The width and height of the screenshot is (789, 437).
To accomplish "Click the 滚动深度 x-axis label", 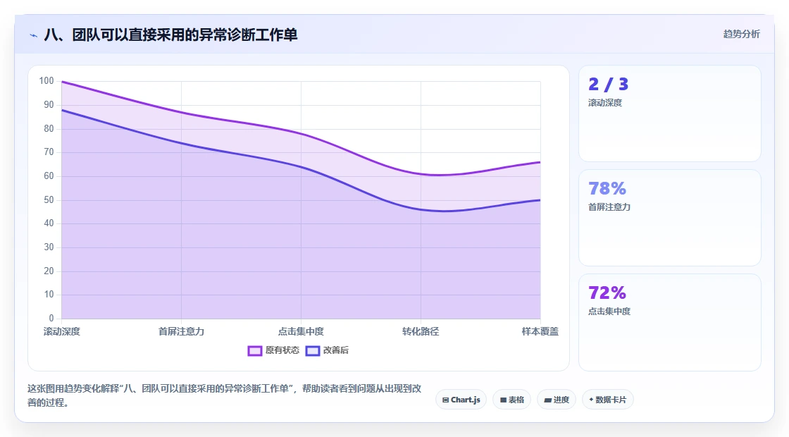I will (62, 331).
